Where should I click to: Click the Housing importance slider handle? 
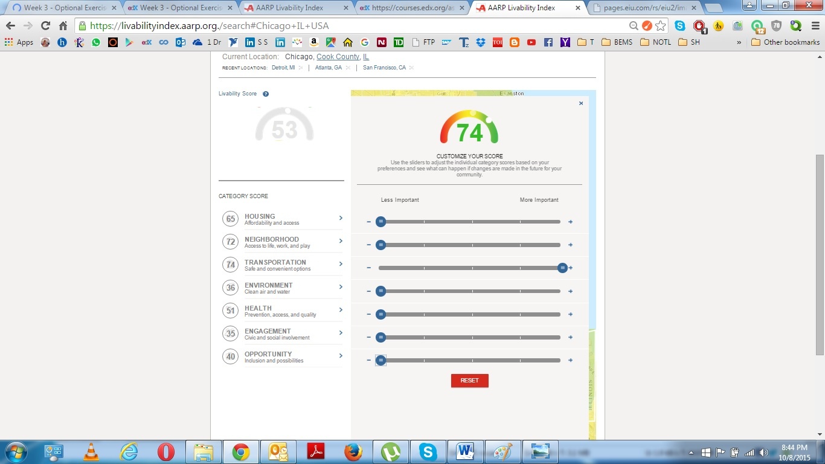coord(380,222)
